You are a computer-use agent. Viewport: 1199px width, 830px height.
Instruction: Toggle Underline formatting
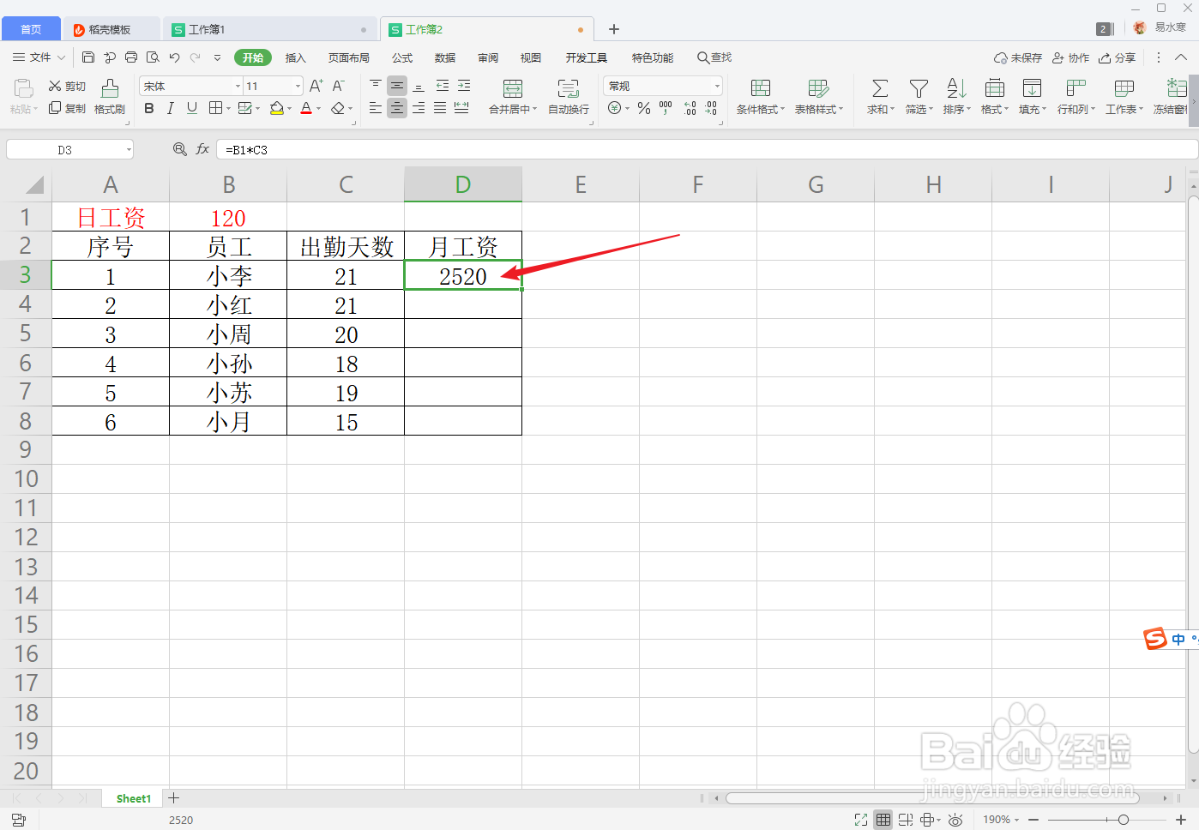coord(192,108)
